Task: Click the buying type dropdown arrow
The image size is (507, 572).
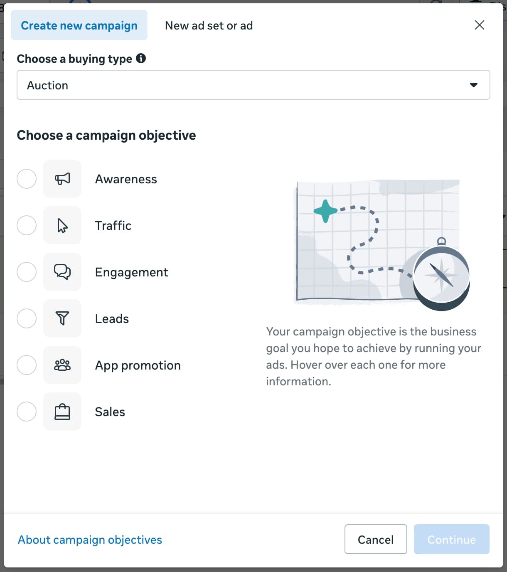Action: 473,85
